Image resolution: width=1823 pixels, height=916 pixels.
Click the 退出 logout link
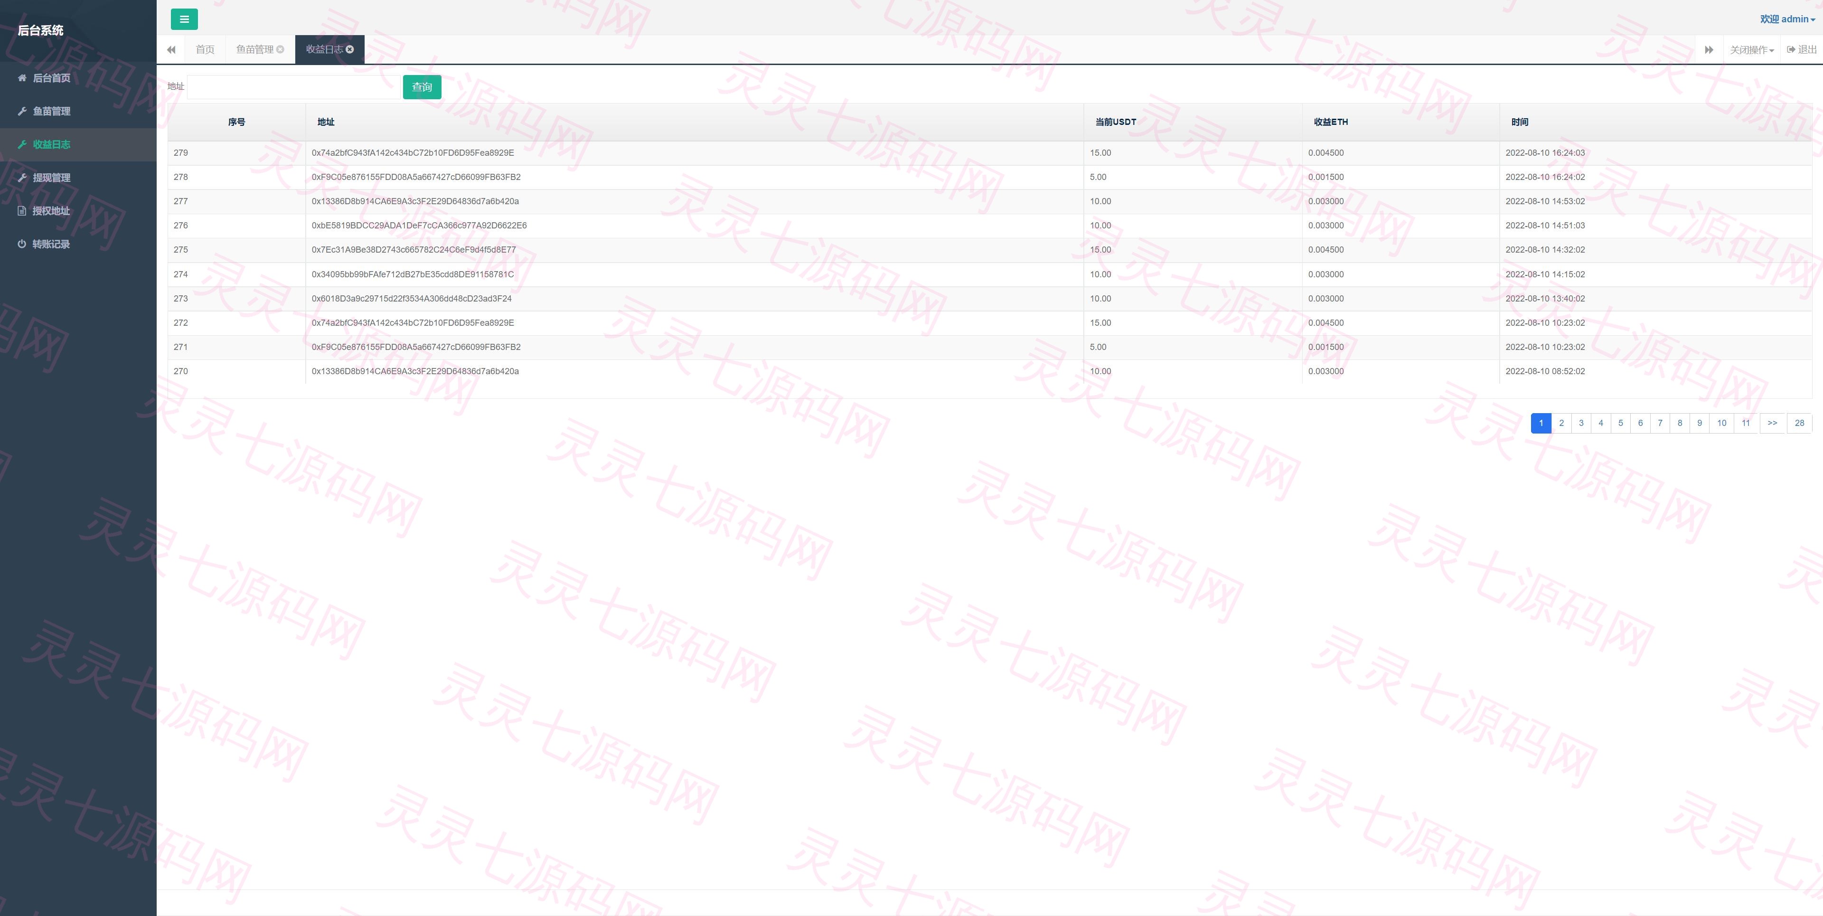point(1802,49)
